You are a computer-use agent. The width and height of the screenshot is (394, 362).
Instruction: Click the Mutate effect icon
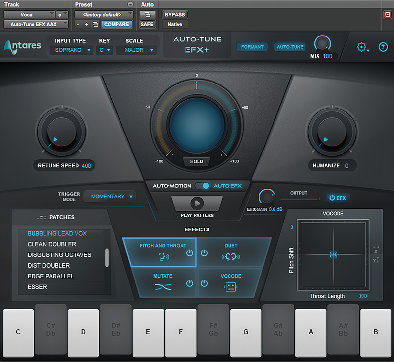pyautogui.click(x=163, y=287)
